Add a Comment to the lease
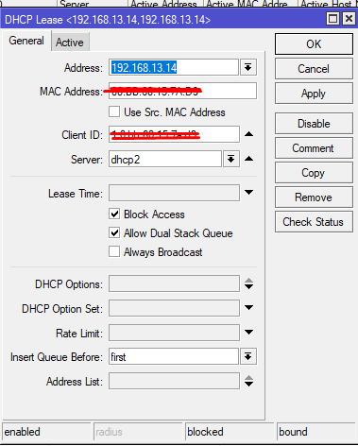The width and height of the screenshot is (358, 446). pyautogui.click(x=314, y=148)
